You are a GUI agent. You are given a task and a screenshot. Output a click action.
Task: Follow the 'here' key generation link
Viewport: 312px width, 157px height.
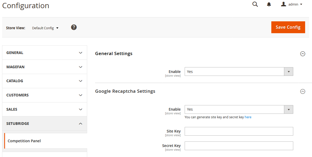pos(248,117)
